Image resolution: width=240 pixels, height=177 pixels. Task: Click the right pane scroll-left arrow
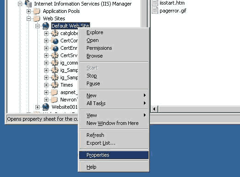point(154,109)
